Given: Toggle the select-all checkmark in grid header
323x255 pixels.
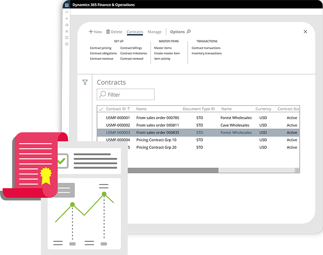Looking at the screenshot, I should [x=101, y=109].
